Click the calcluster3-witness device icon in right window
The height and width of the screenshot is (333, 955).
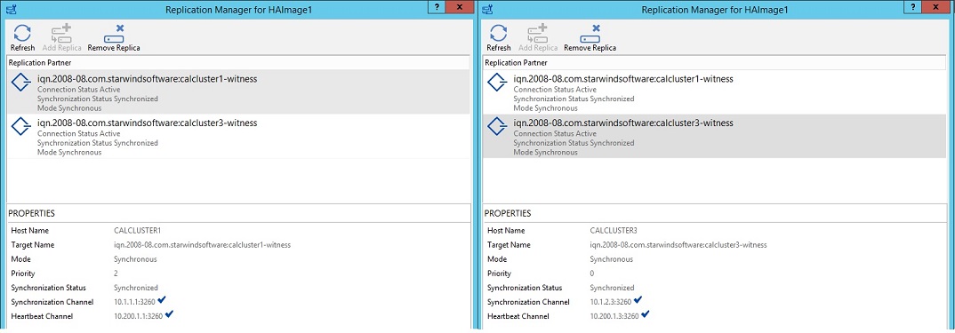pos(498,127)
